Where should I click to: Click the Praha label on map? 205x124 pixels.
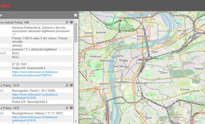[x=124, y=60]
